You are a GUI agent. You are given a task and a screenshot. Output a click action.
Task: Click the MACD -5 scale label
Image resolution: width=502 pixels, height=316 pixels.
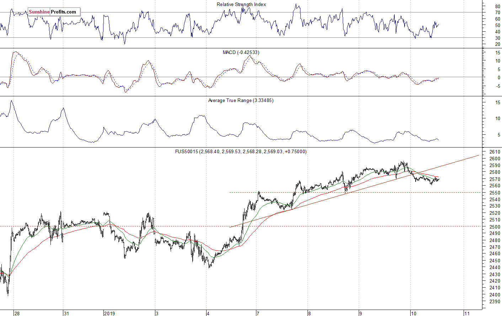coord(498,86)
